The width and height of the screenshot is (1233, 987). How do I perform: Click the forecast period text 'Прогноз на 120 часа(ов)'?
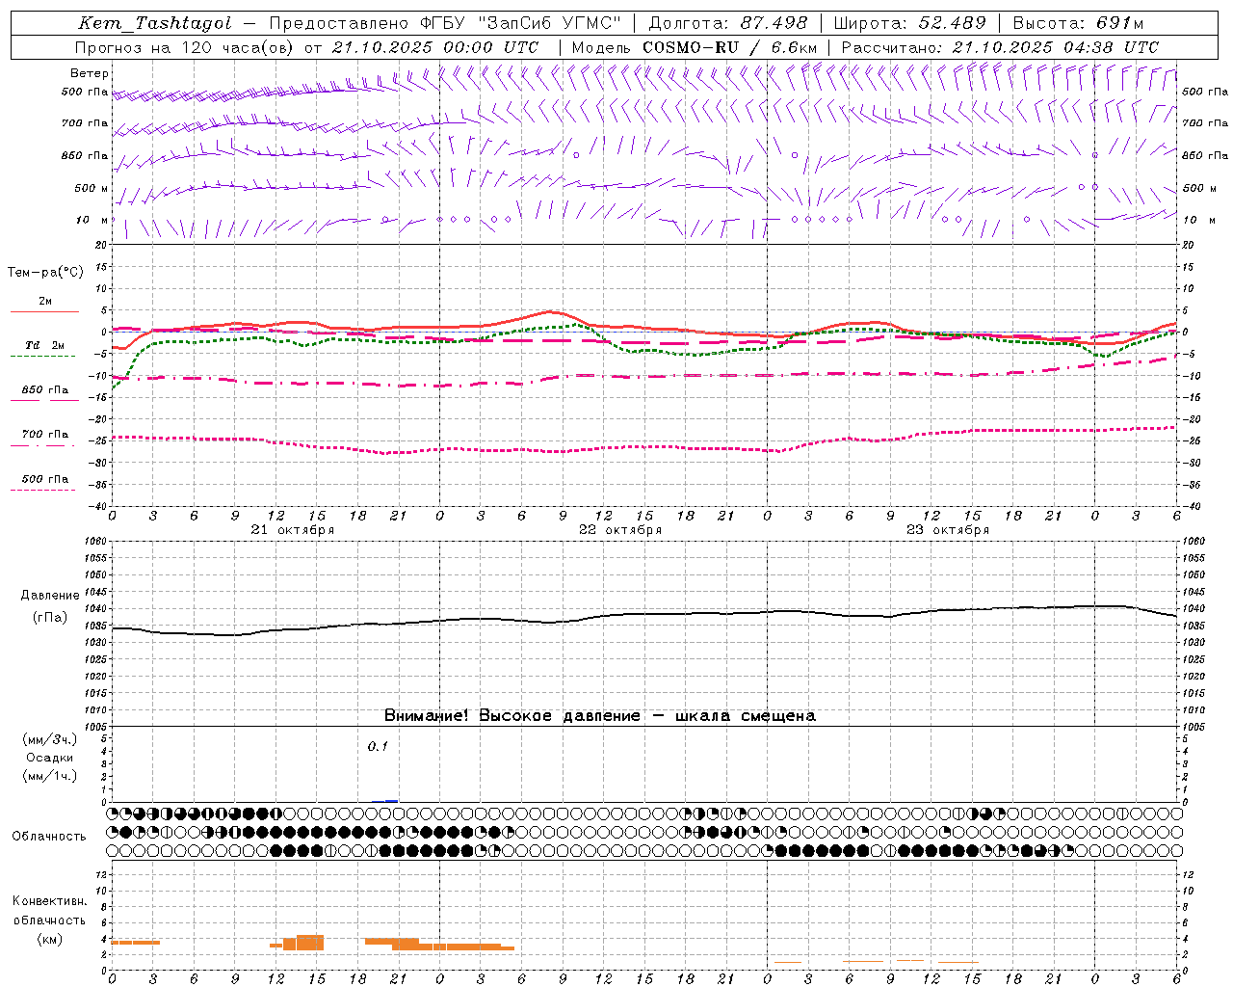click(185, 47)
